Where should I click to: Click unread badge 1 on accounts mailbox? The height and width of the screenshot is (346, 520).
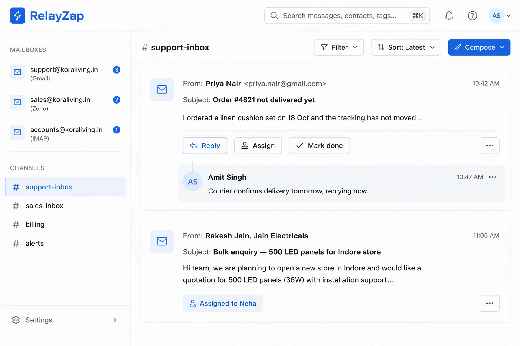[x=116, y=130]
